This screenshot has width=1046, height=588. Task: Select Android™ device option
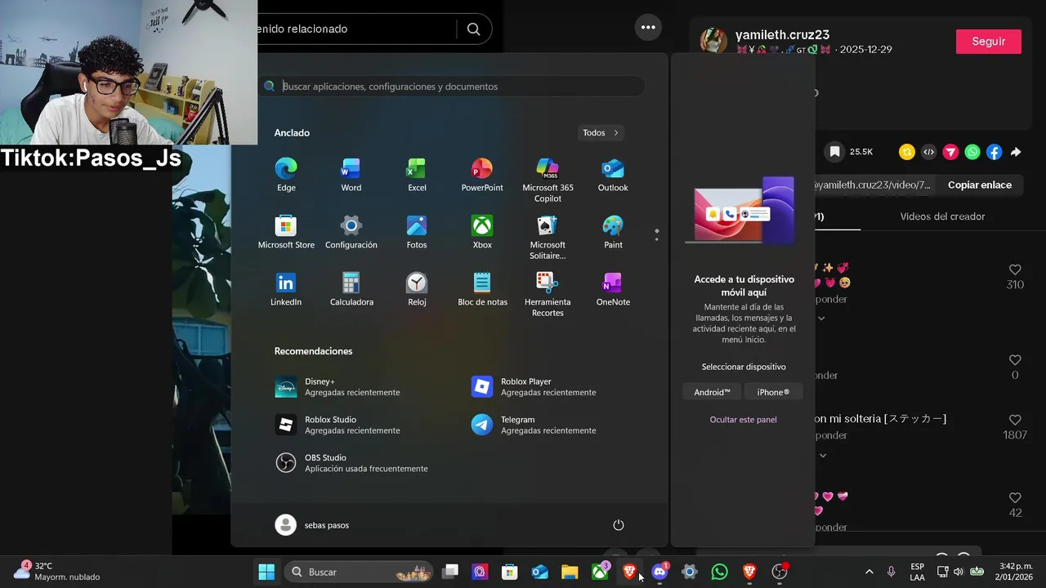click(712, 392)
